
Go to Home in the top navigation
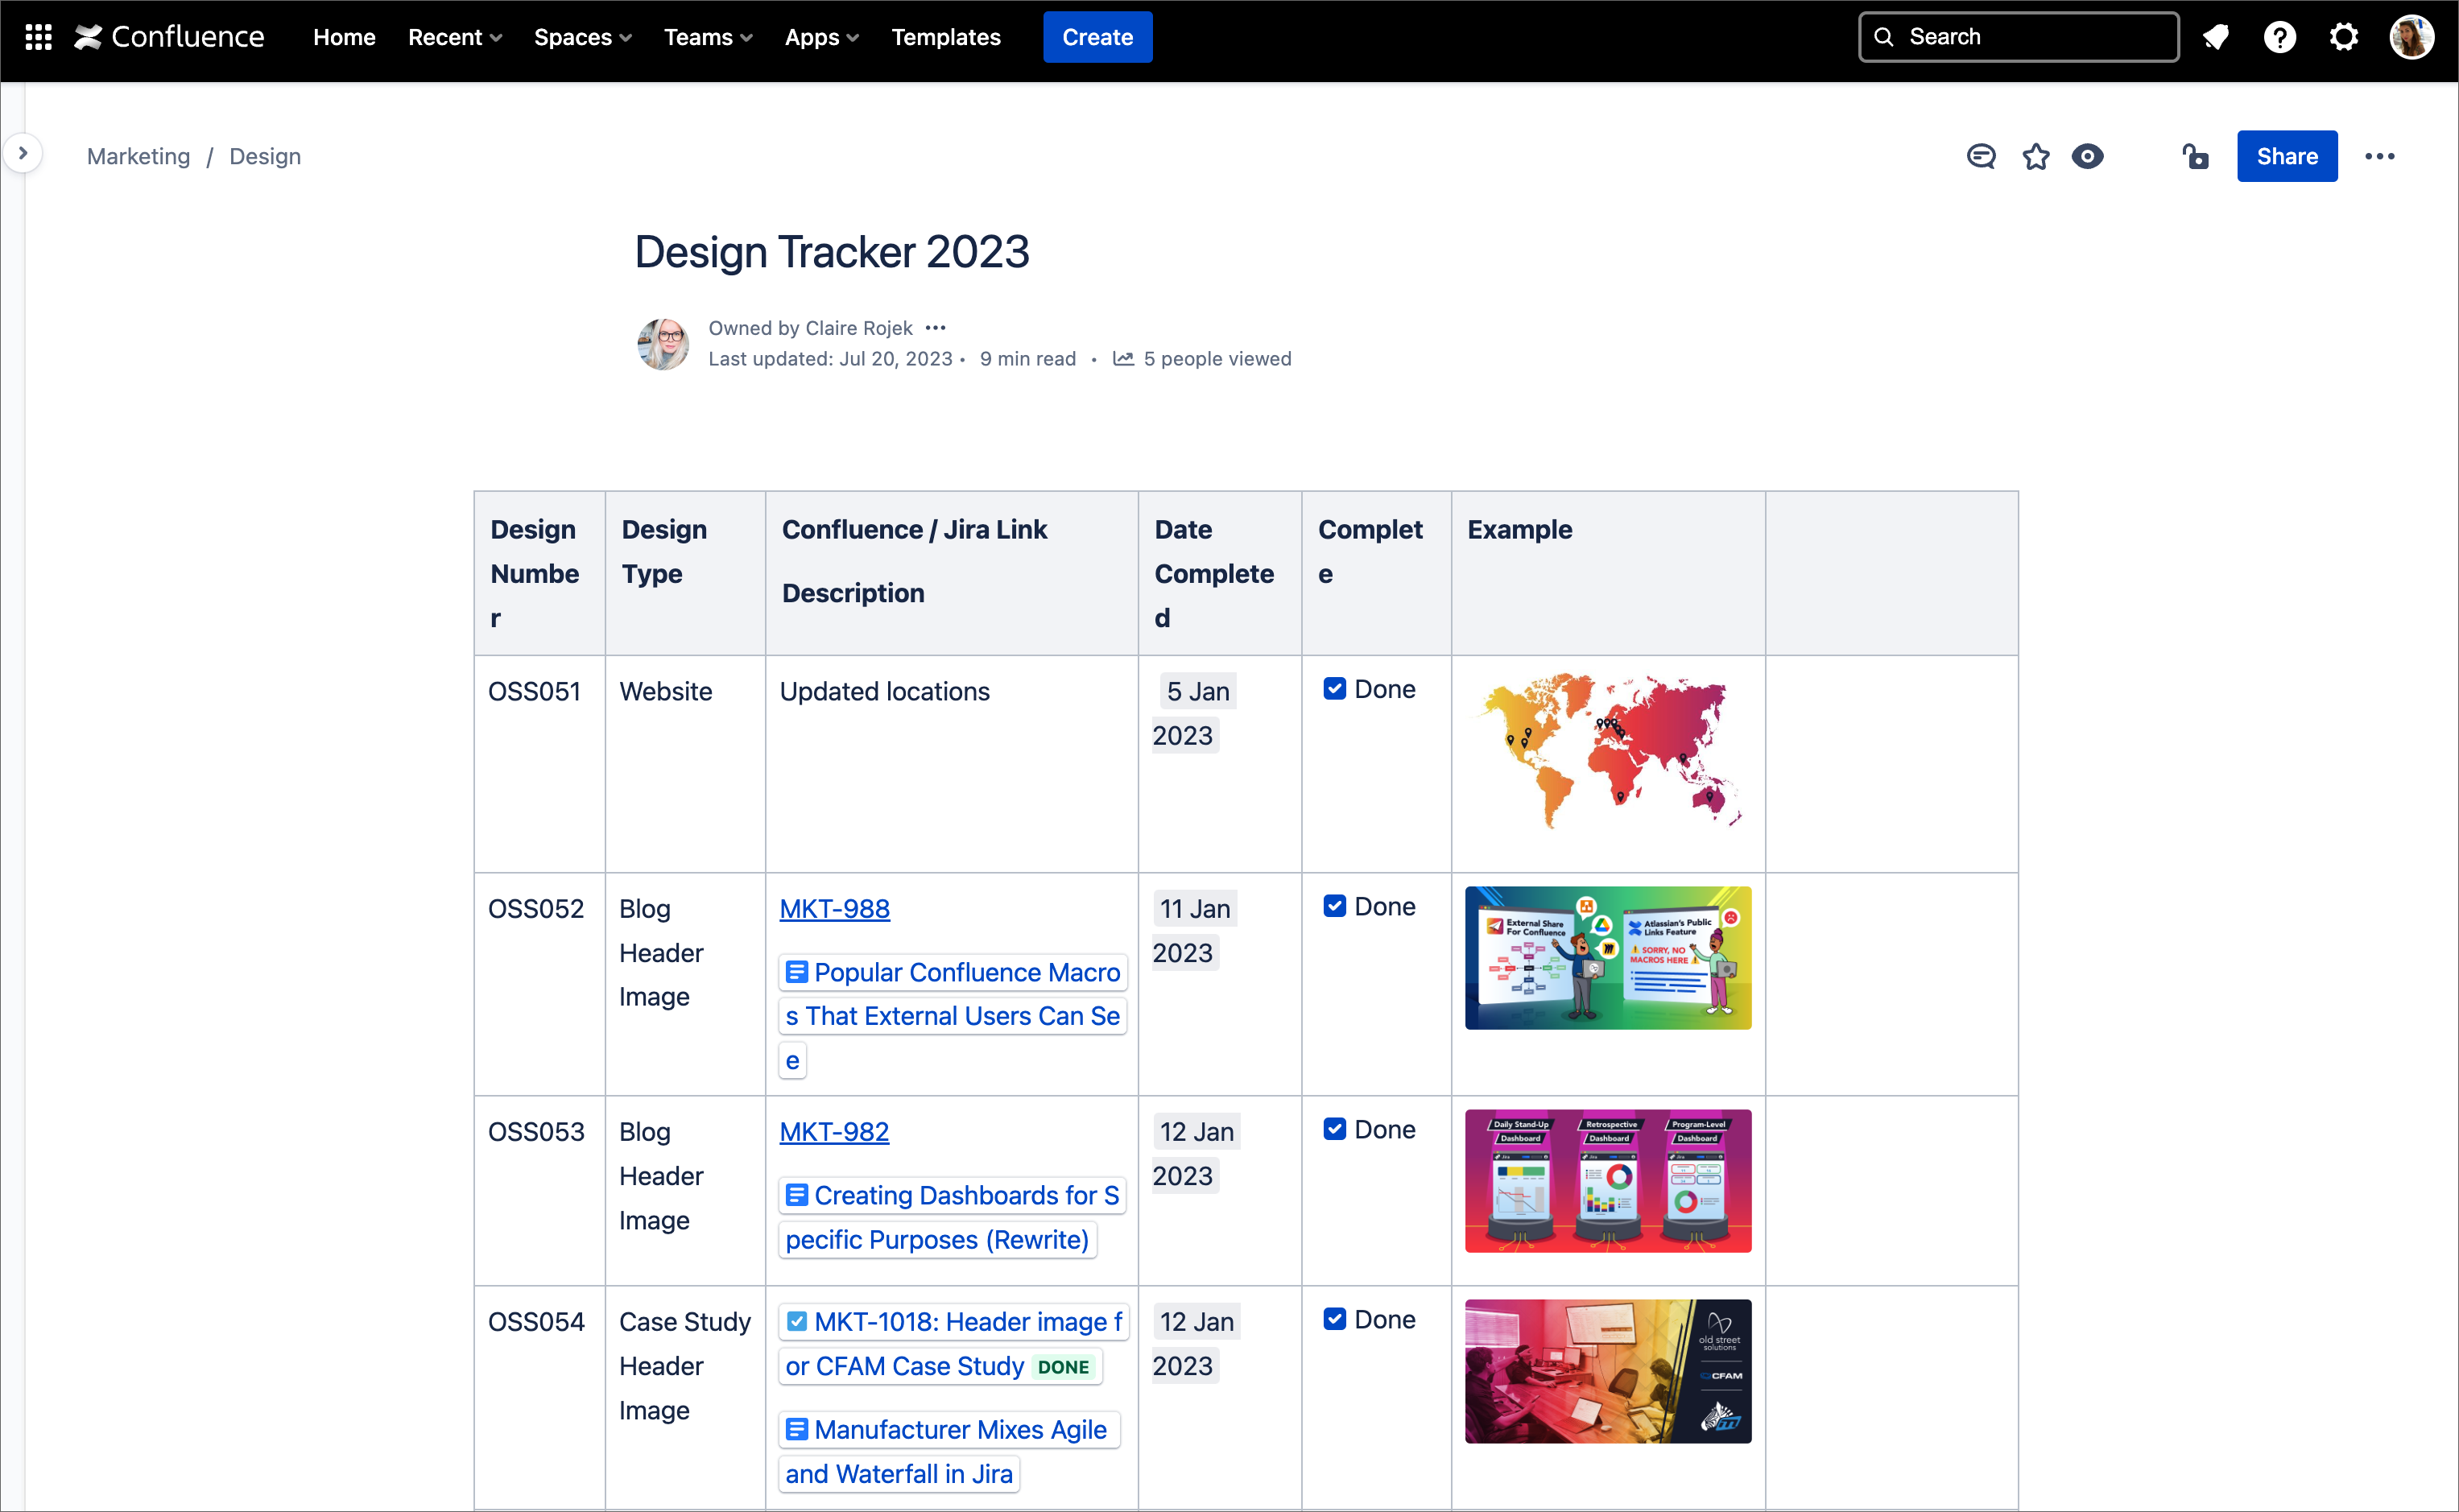coord(344,37)
